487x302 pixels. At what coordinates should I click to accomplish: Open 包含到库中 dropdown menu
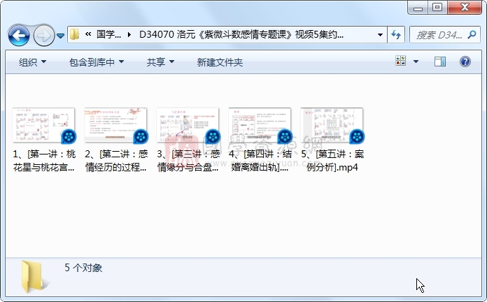point(97,62)
